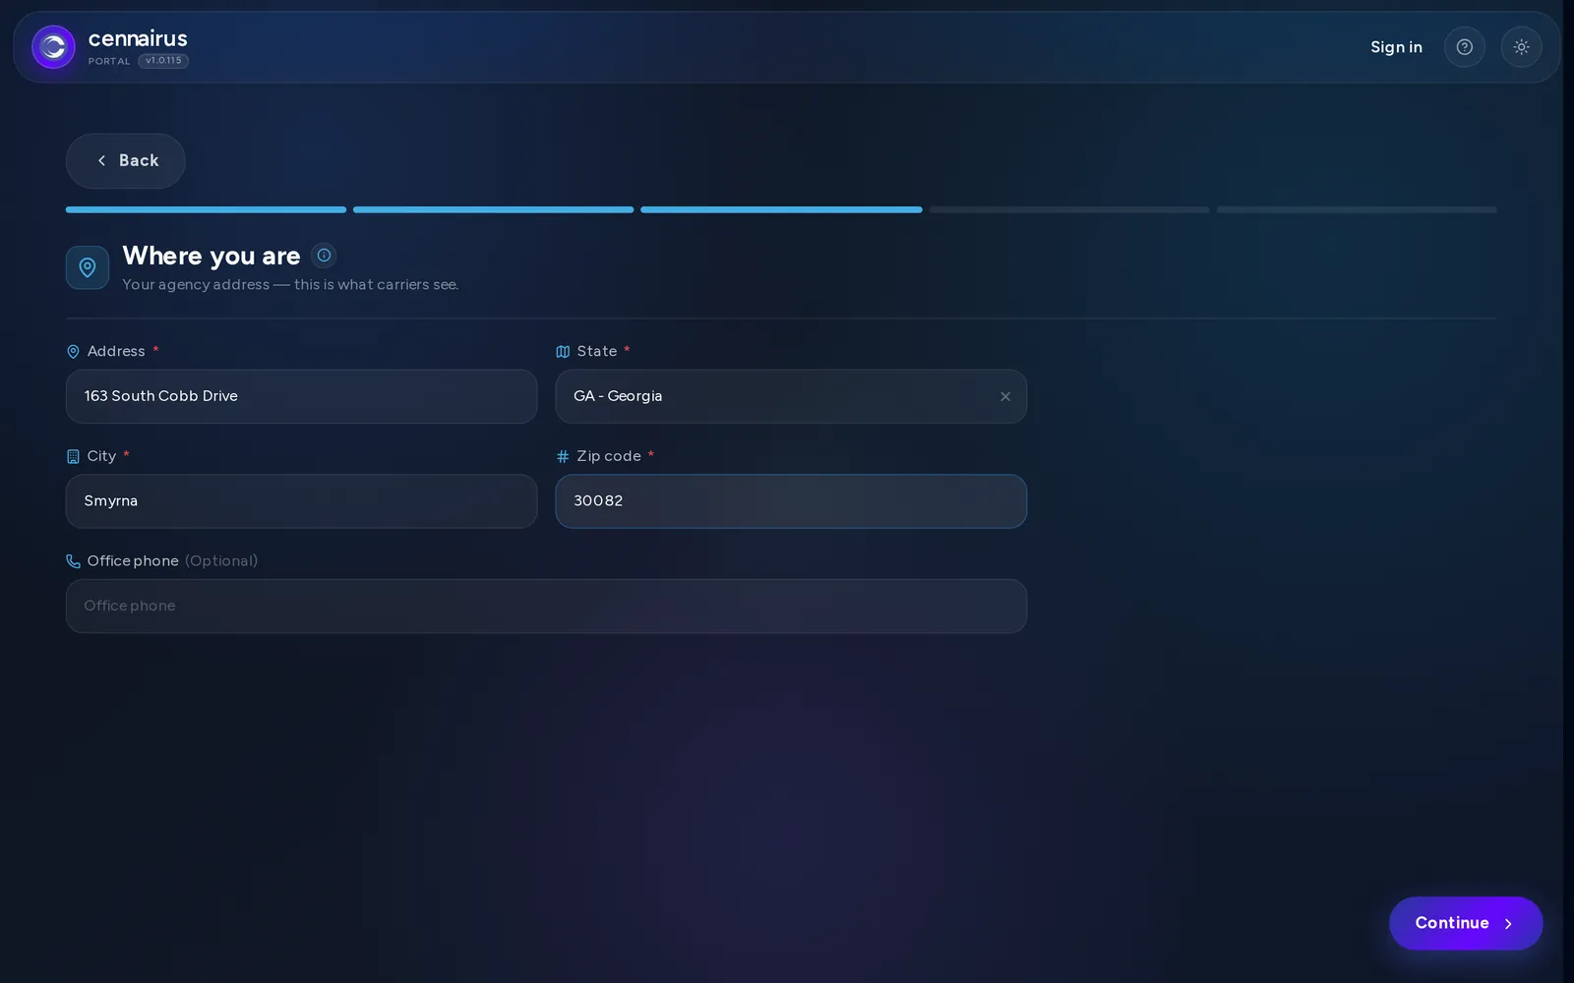
Task: Click the Office phone input
Action: (546, 607)
